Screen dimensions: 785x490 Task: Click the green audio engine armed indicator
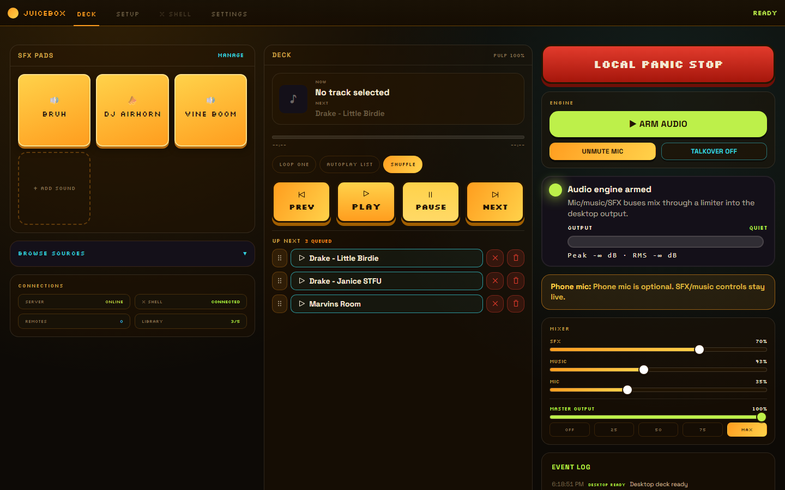tap(555, 190)
